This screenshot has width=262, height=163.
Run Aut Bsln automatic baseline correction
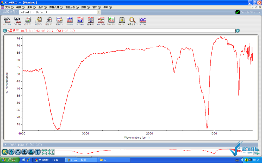(101, 21)
